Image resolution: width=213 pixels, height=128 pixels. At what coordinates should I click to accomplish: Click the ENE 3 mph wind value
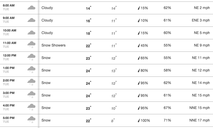[x=201, y=20]
